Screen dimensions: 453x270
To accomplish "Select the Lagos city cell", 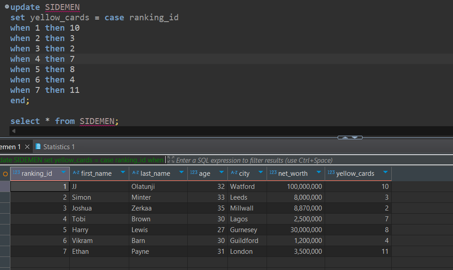I will [x=247, y=219].
